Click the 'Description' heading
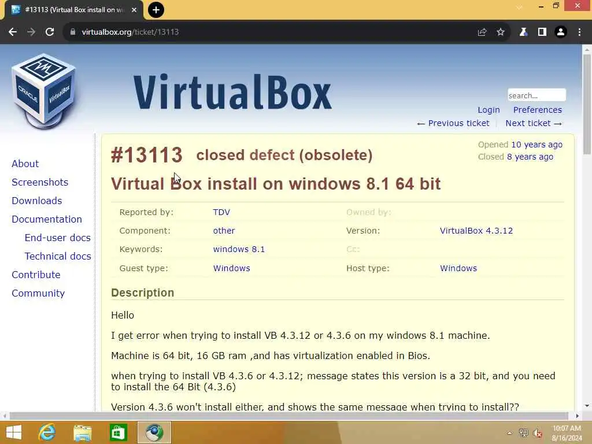This screenshot has width=592, height=444. [x=142, y=293]
